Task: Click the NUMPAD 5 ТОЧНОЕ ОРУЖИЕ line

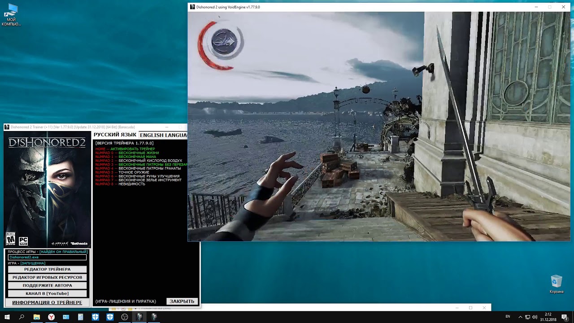Action: (x=122, y=172)
